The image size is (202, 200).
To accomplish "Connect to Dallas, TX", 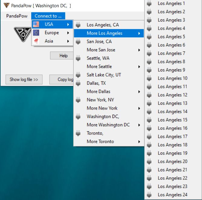I will pyautogui.click(x=109, y=83).
